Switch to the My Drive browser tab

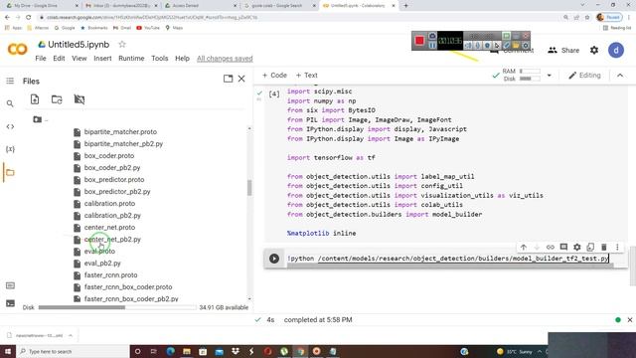(41, 6)
